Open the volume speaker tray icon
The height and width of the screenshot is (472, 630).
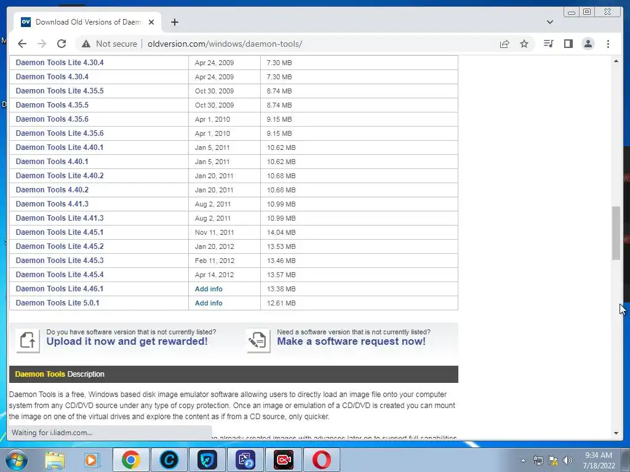[x=568, y=460]
